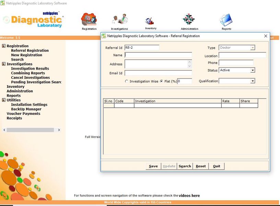This screenshot has height=206, width=280.
Task: Click the Netripples Diagnostic Laboratory logo
Action: [x=33, y=20]
